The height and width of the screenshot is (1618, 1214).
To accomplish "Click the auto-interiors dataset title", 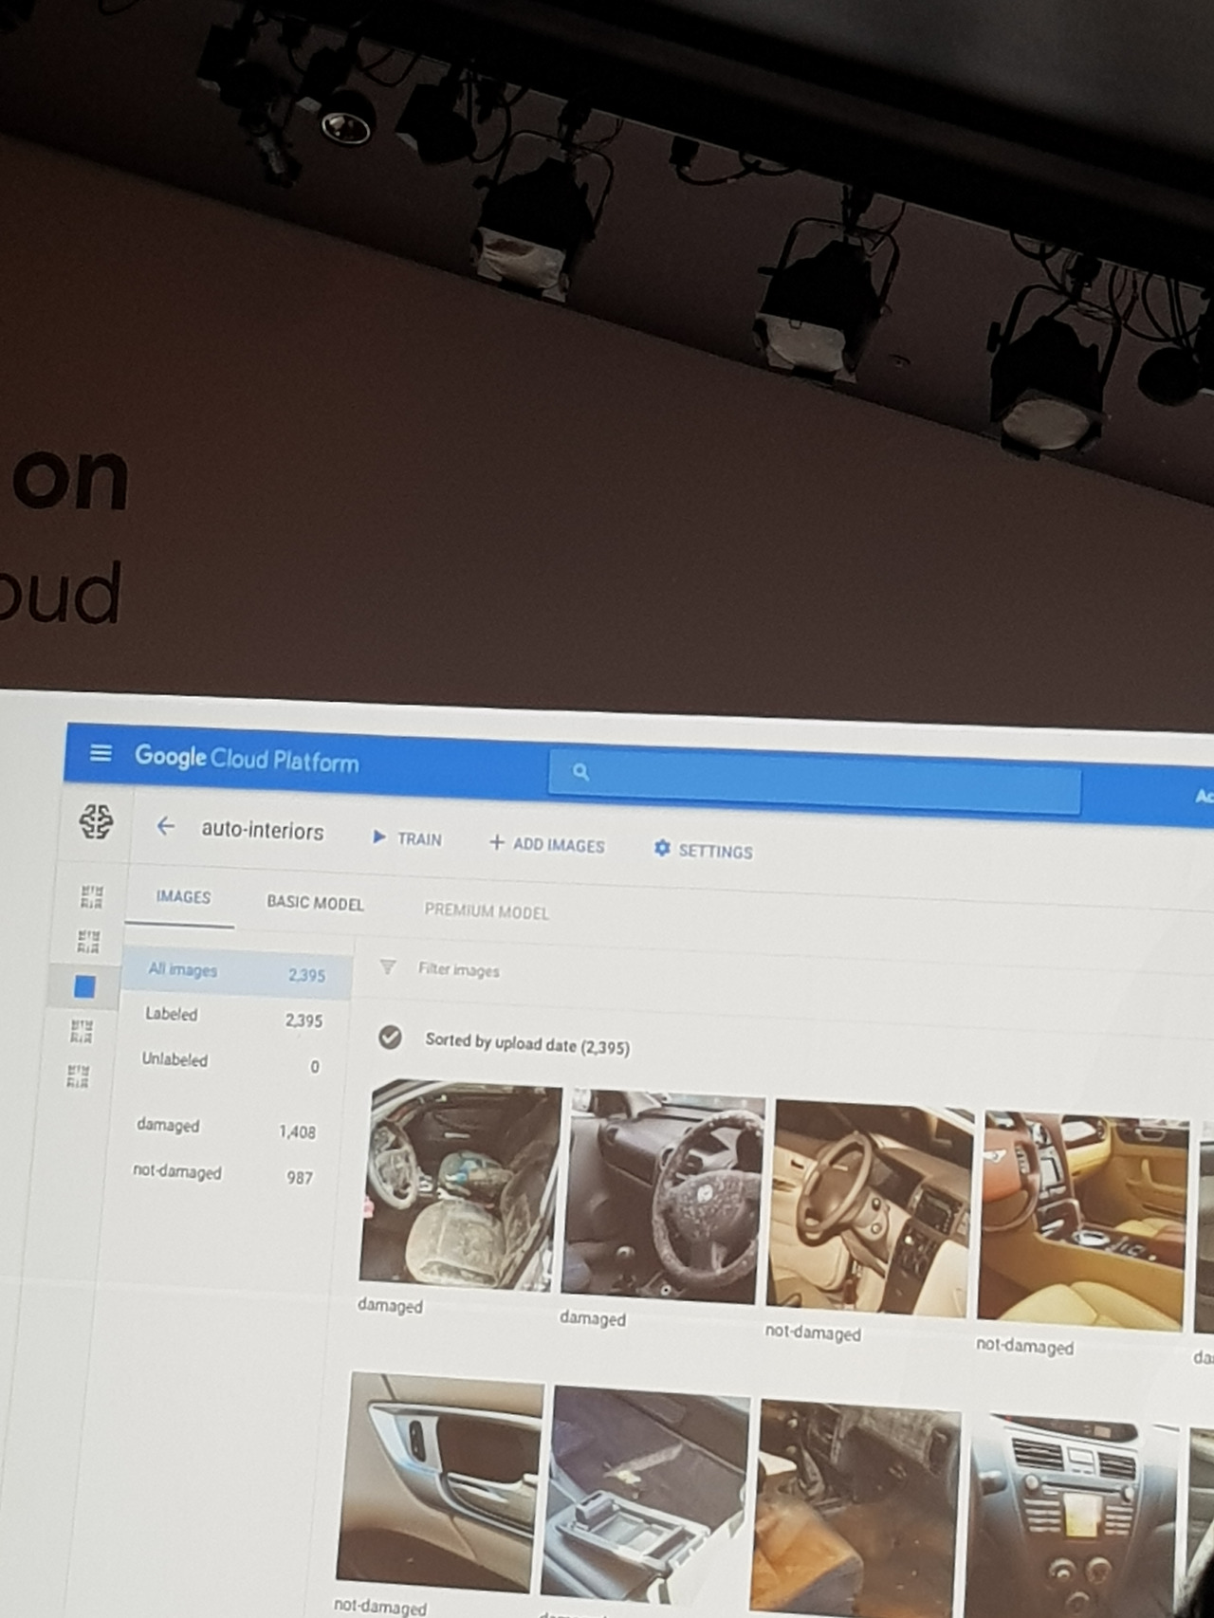I will click(x=263, y=831).
